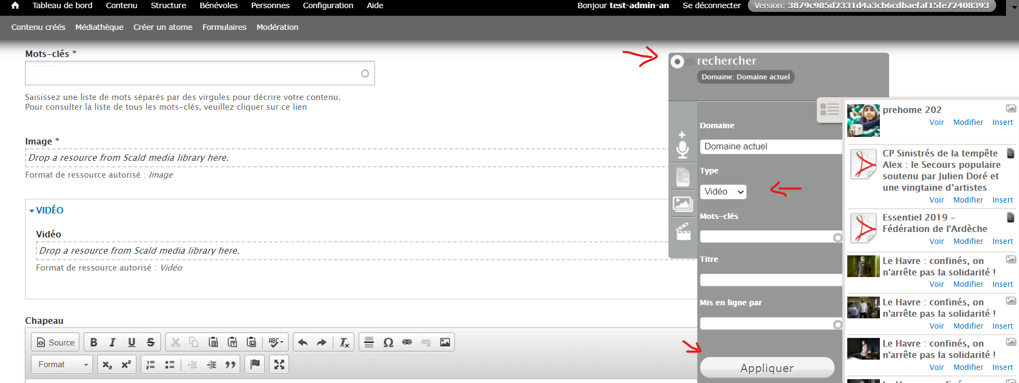Open the Format dropdown in editor
Image resolution: width=1019 pixels, height=383 pixels.
(x=62, y=365)
